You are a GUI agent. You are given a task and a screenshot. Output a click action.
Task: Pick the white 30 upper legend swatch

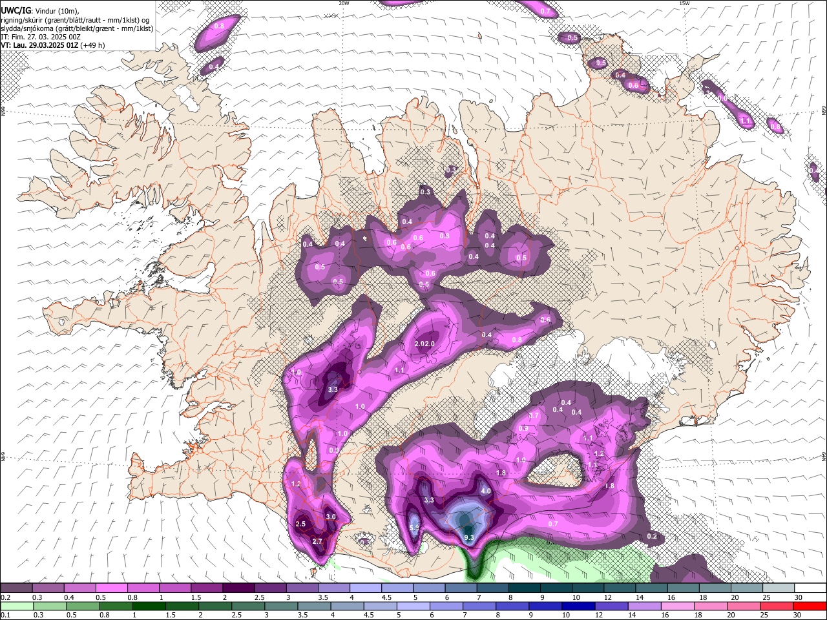pos(811,588)
